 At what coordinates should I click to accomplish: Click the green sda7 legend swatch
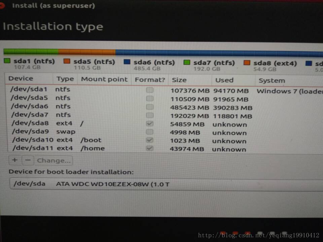[187, 62]
